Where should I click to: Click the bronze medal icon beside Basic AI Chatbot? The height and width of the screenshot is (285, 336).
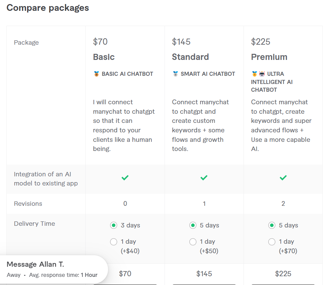click(x=97, y=74)
